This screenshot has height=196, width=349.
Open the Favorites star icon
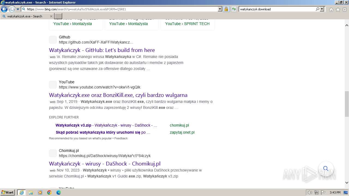[x=338, y=10]
